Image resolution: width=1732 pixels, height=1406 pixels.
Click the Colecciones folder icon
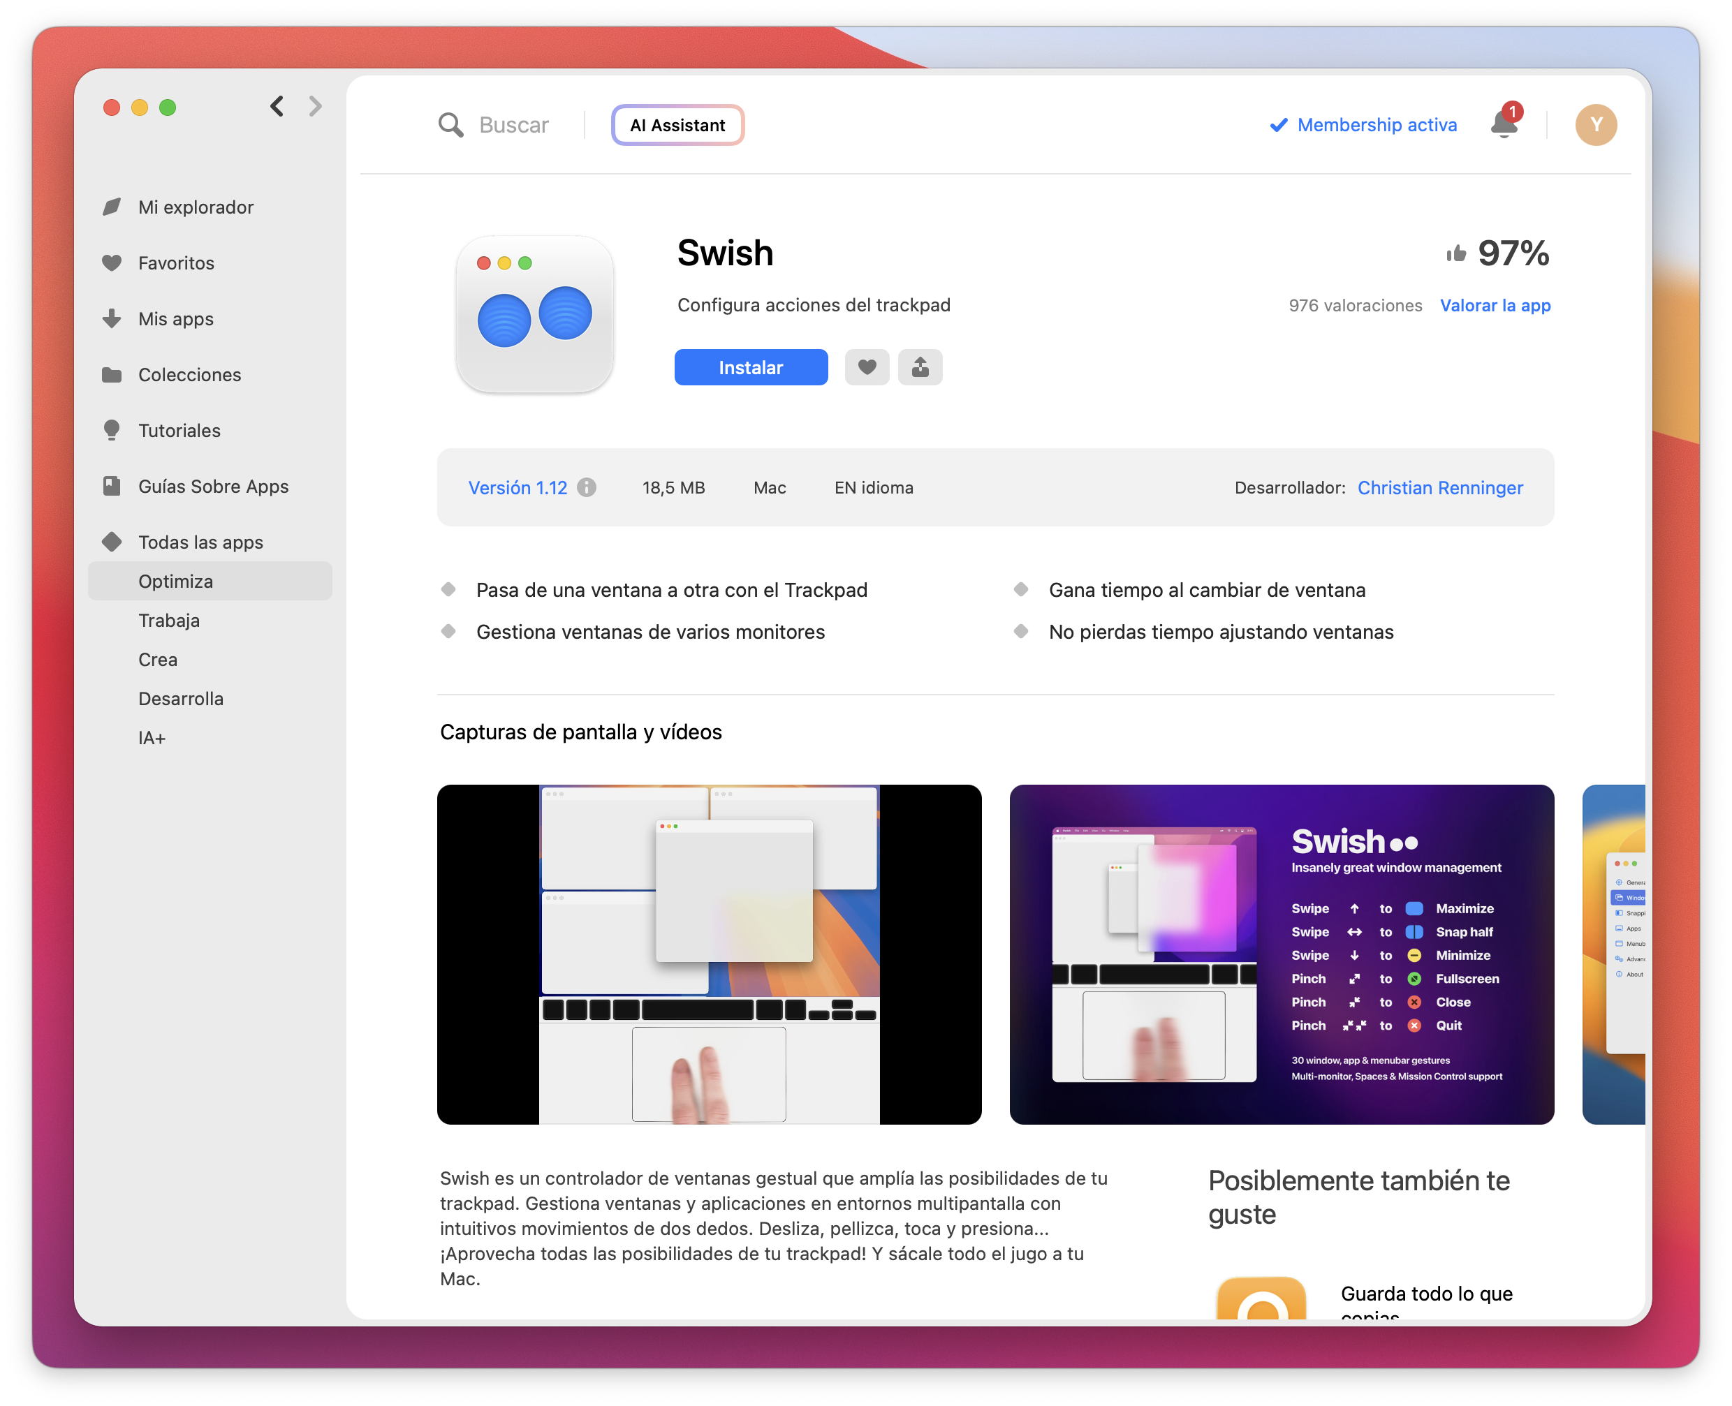tap(112, 374)
